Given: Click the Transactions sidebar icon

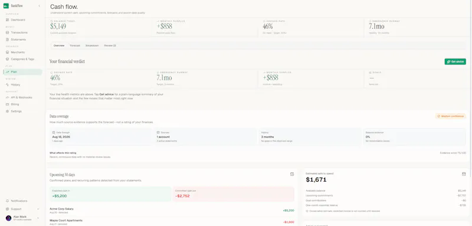Looking at the screenshot, I should (x=8, y=32).
